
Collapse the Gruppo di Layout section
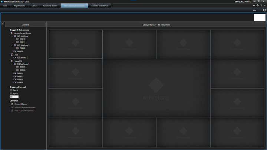[x=7, y=87]
